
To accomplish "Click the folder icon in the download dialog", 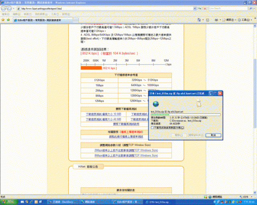I will (198, 102).
